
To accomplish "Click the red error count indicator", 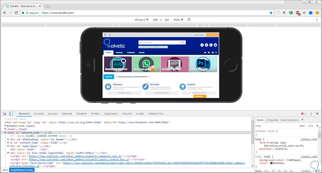I will (304, 114).
